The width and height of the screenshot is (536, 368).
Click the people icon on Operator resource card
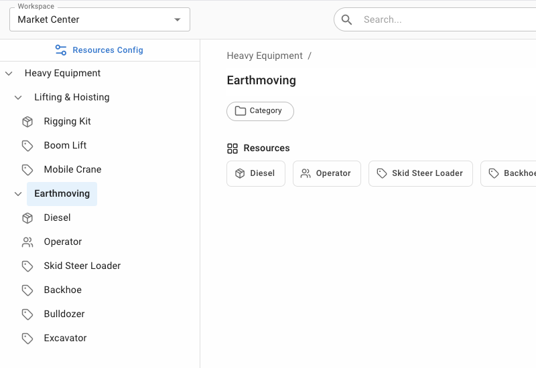[306, 173]
